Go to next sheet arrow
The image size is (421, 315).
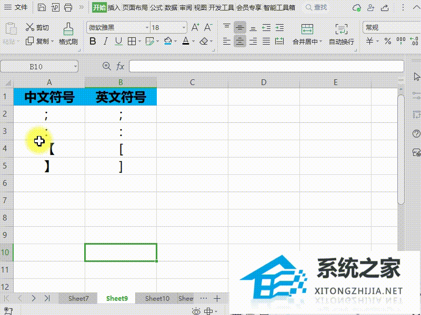(x=34, y=298)
